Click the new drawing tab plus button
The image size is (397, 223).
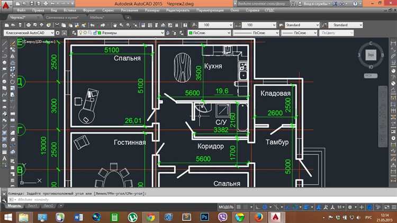point(129,17)
